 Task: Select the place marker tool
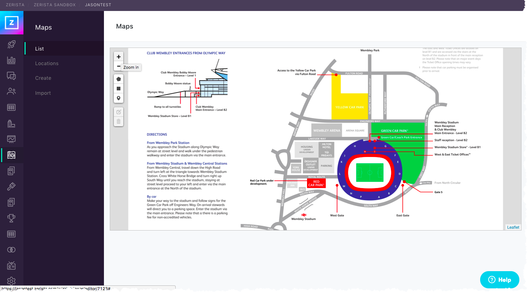coord(119,98)
